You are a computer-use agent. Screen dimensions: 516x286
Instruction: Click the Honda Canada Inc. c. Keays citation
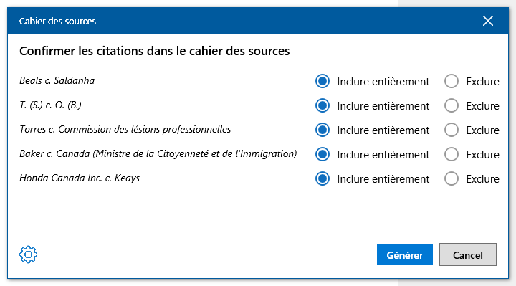pos(80,178)
